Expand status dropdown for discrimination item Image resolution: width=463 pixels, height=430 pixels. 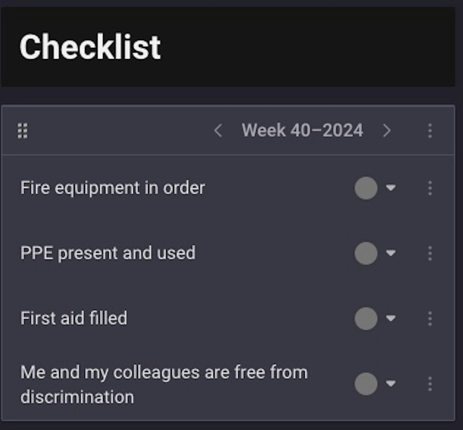point(391,383)
